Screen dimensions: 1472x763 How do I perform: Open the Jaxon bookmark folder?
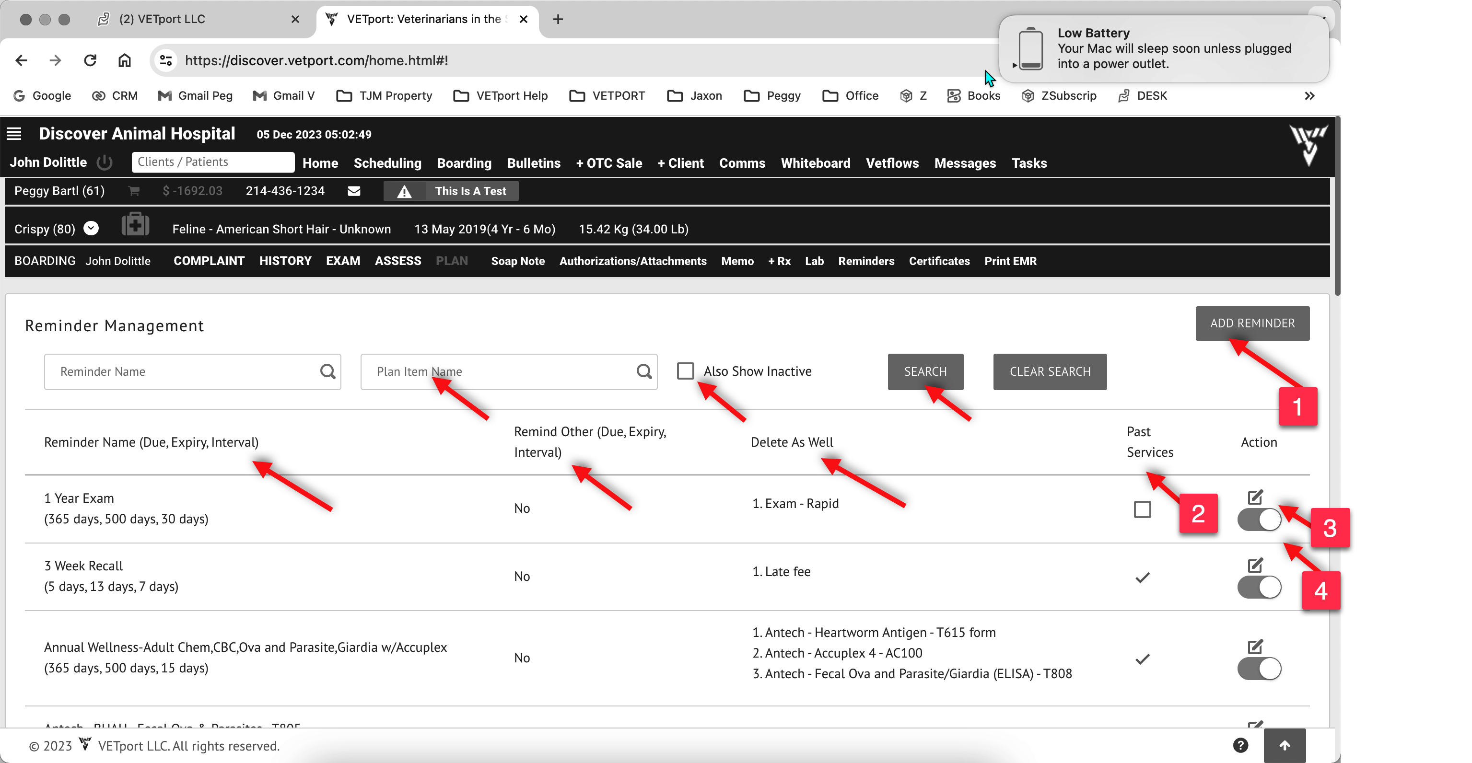[694, 95]
